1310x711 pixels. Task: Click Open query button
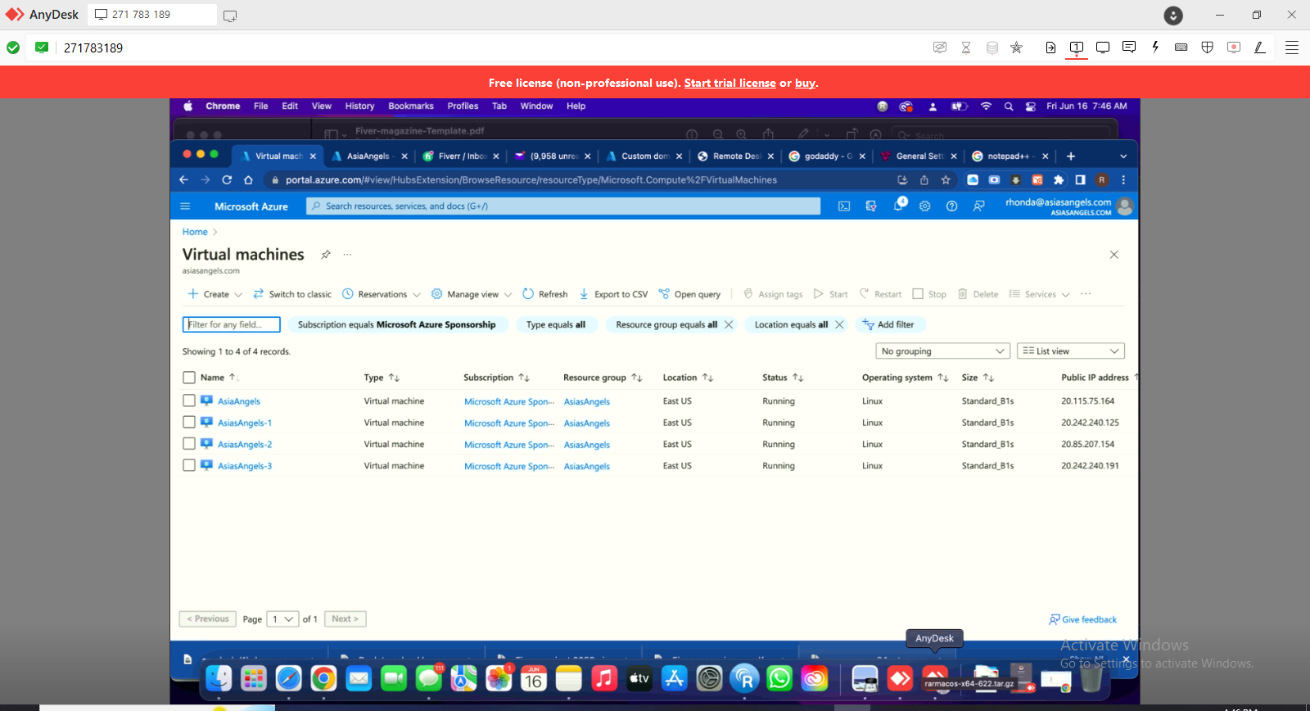tap(689, 294)
